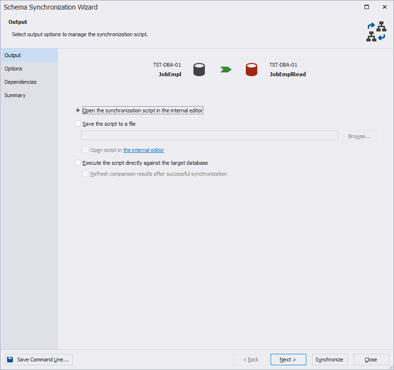
Task: Open the Summary page
Action: 30,95
